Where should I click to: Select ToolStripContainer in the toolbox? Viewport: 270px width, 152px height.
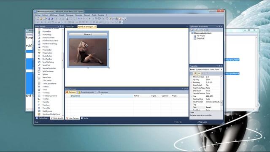click(x=50, y=96)
